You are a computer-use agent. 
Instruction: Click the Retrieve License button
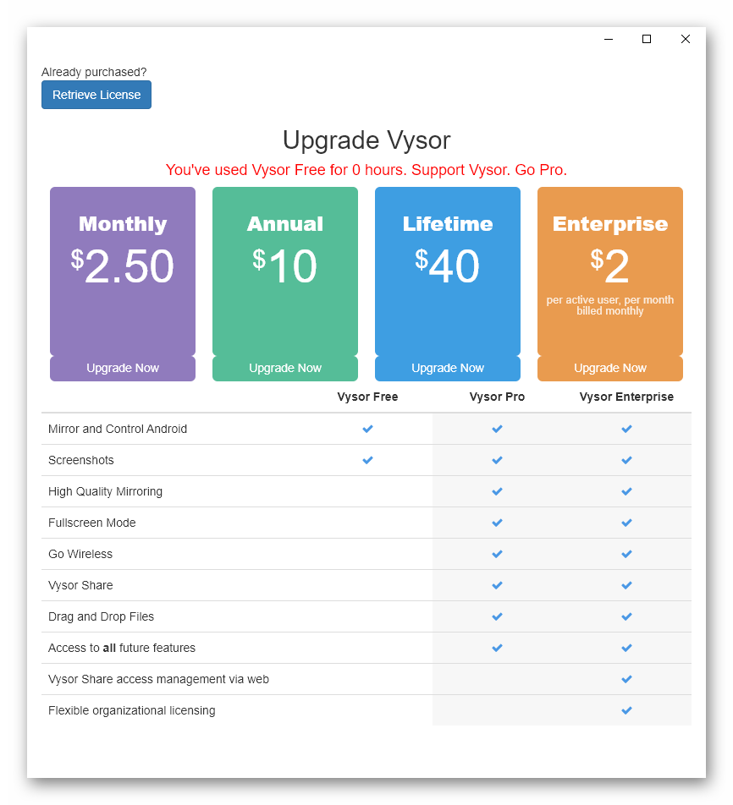[x=96, y=95]
